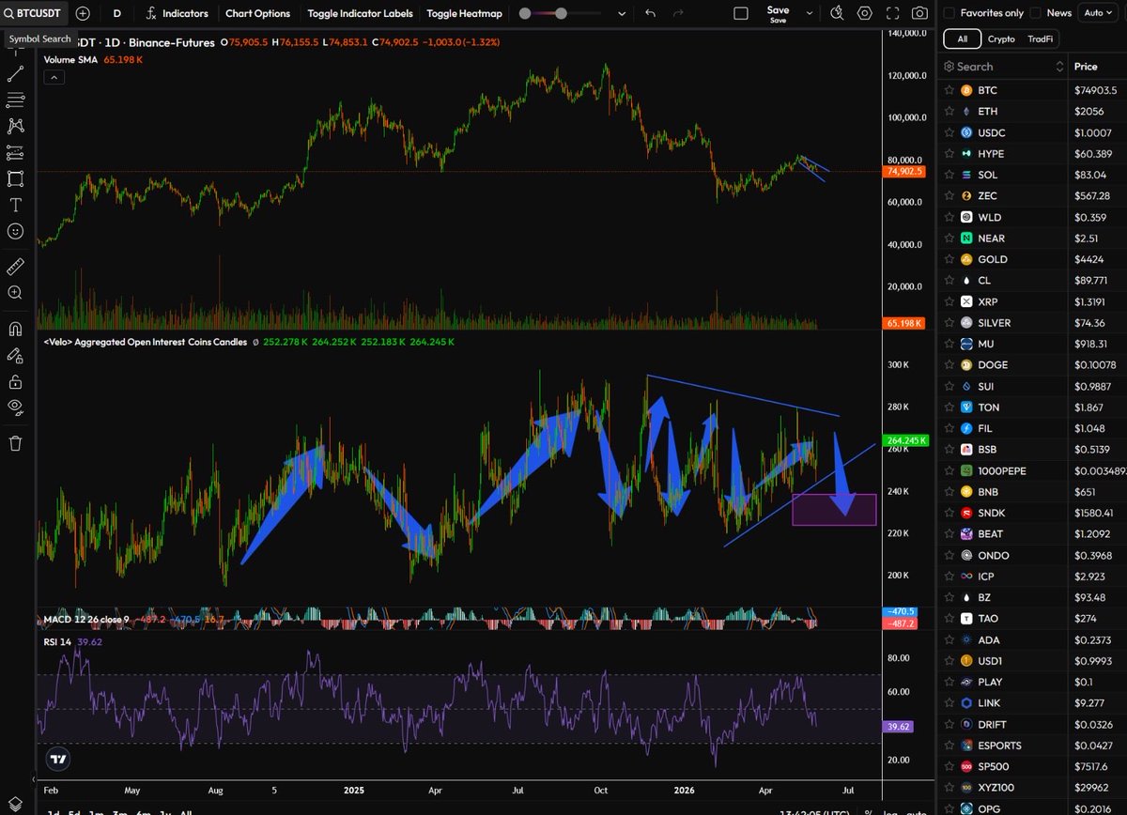Viewport: 1127px width, 815px height.
Task: Pick the rectangle shape tool
Action: [16, 178]
